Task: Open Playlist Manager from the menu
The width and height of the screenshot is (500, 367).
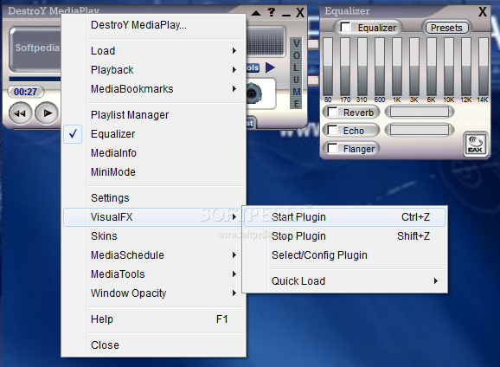Action: pos(154,115)
